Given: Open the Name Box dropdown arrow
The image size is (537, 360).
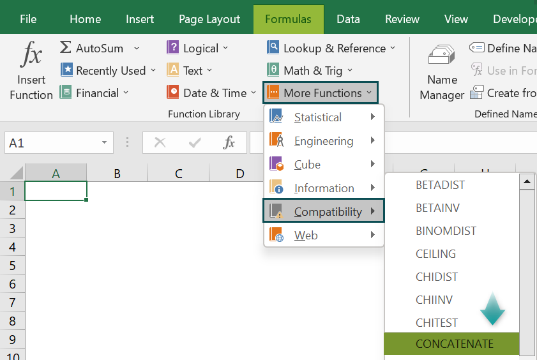Looking at the screenshot, I should point(104,143).
